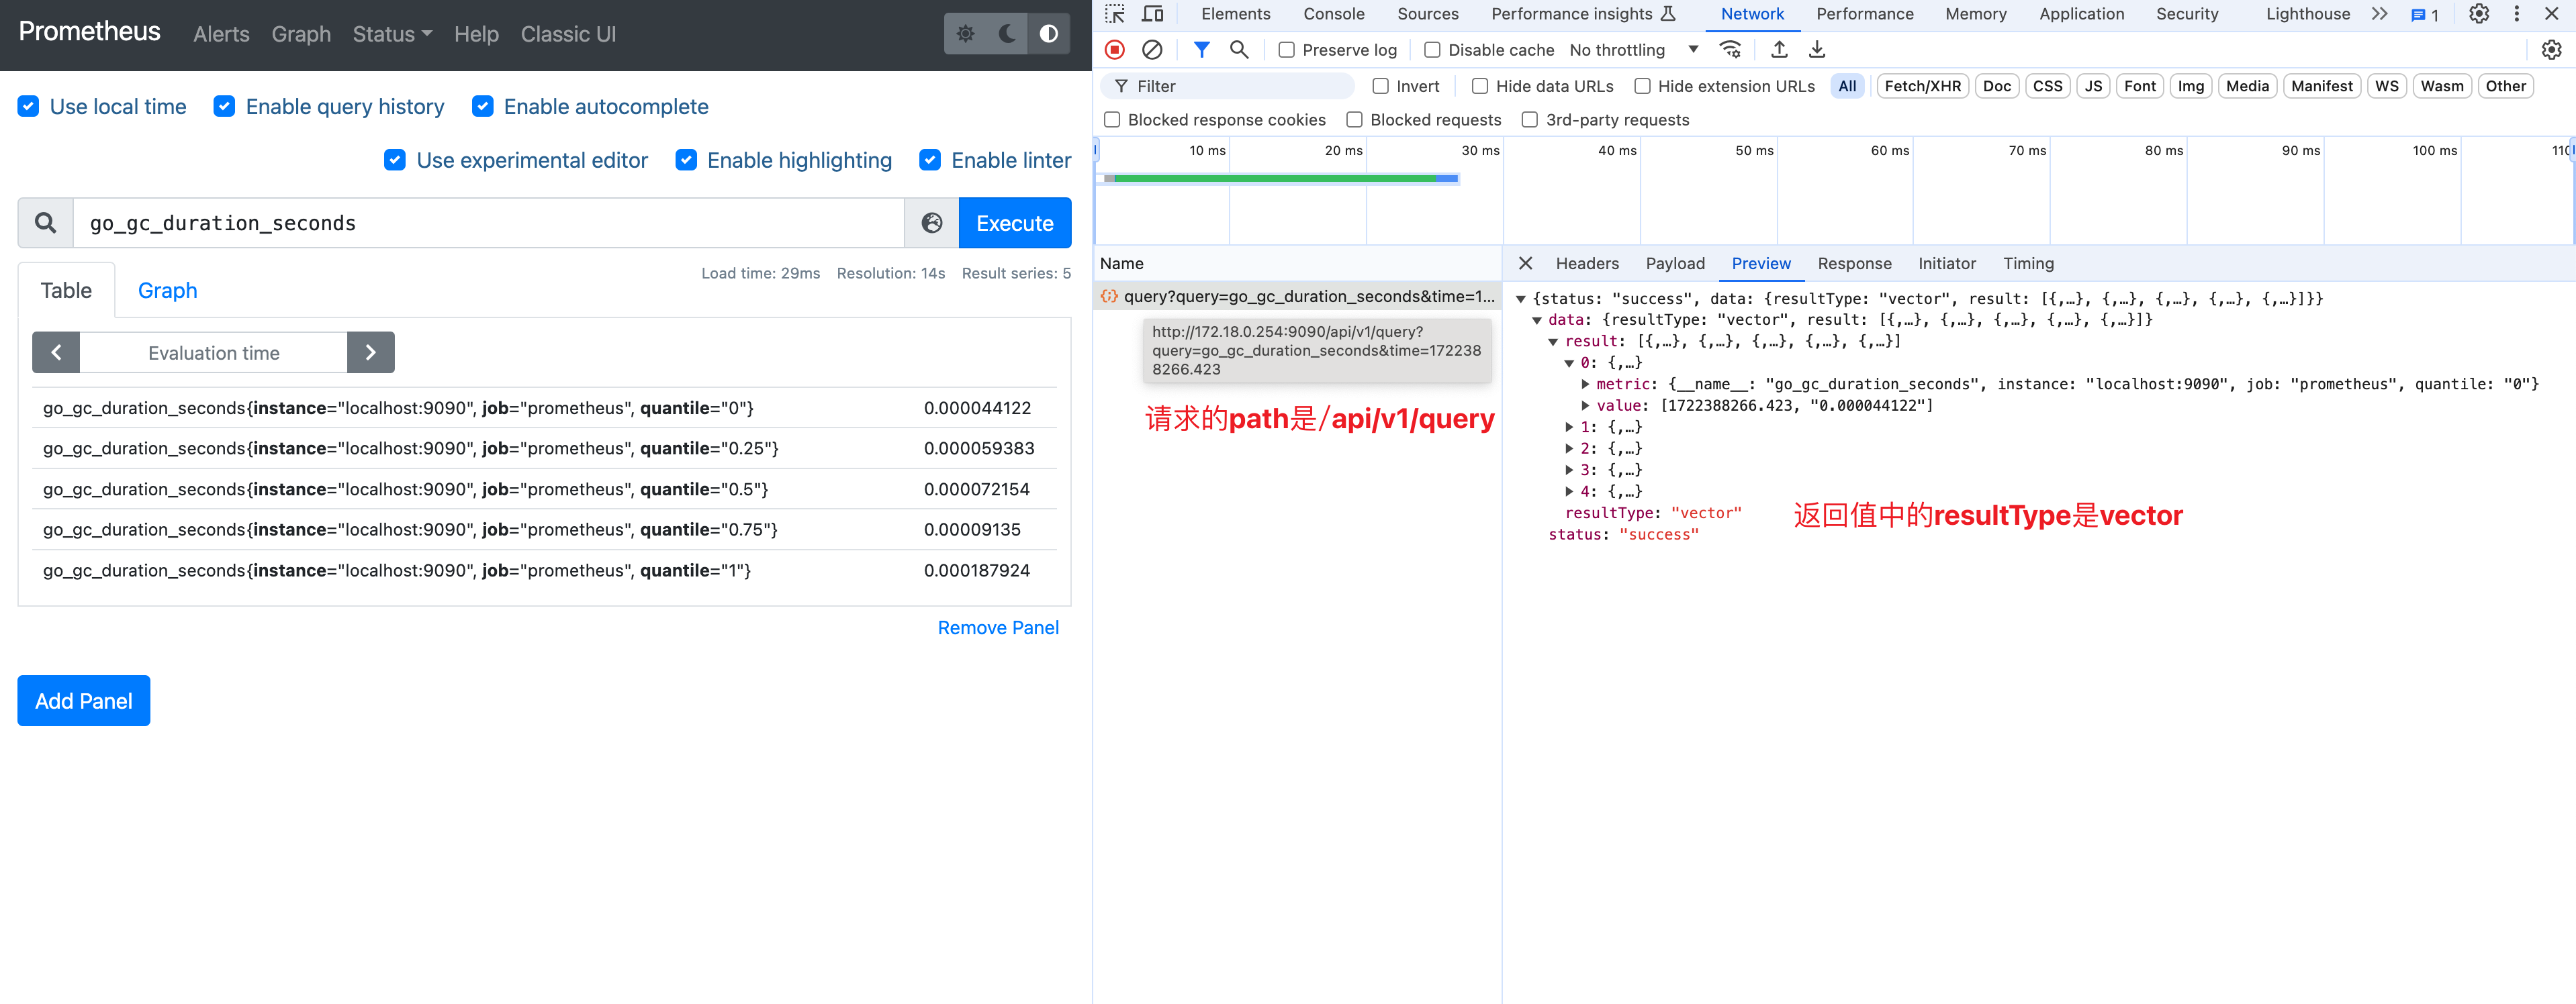Open the DevTools network search

click(1239, 50)
